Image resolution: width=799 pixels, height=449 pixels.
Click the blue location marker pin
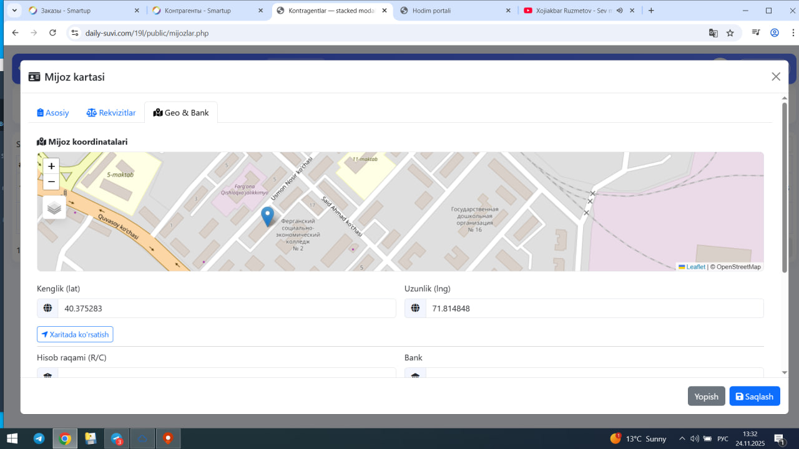267,216
